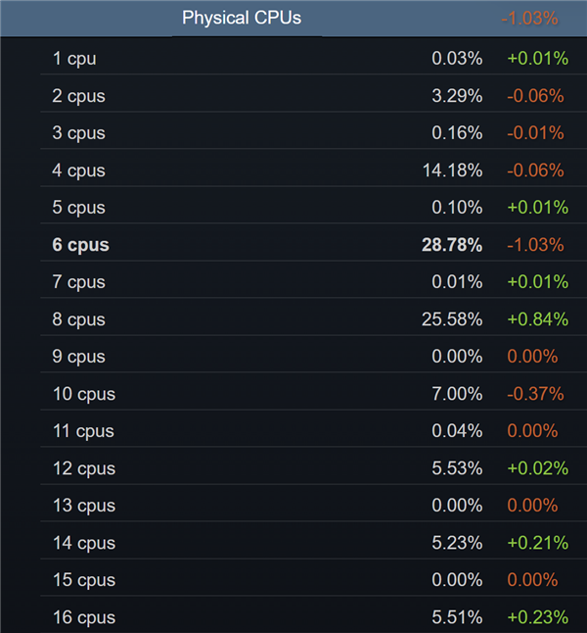
Task: Select the 1 cpu row
Action: (x=74, y=59)
